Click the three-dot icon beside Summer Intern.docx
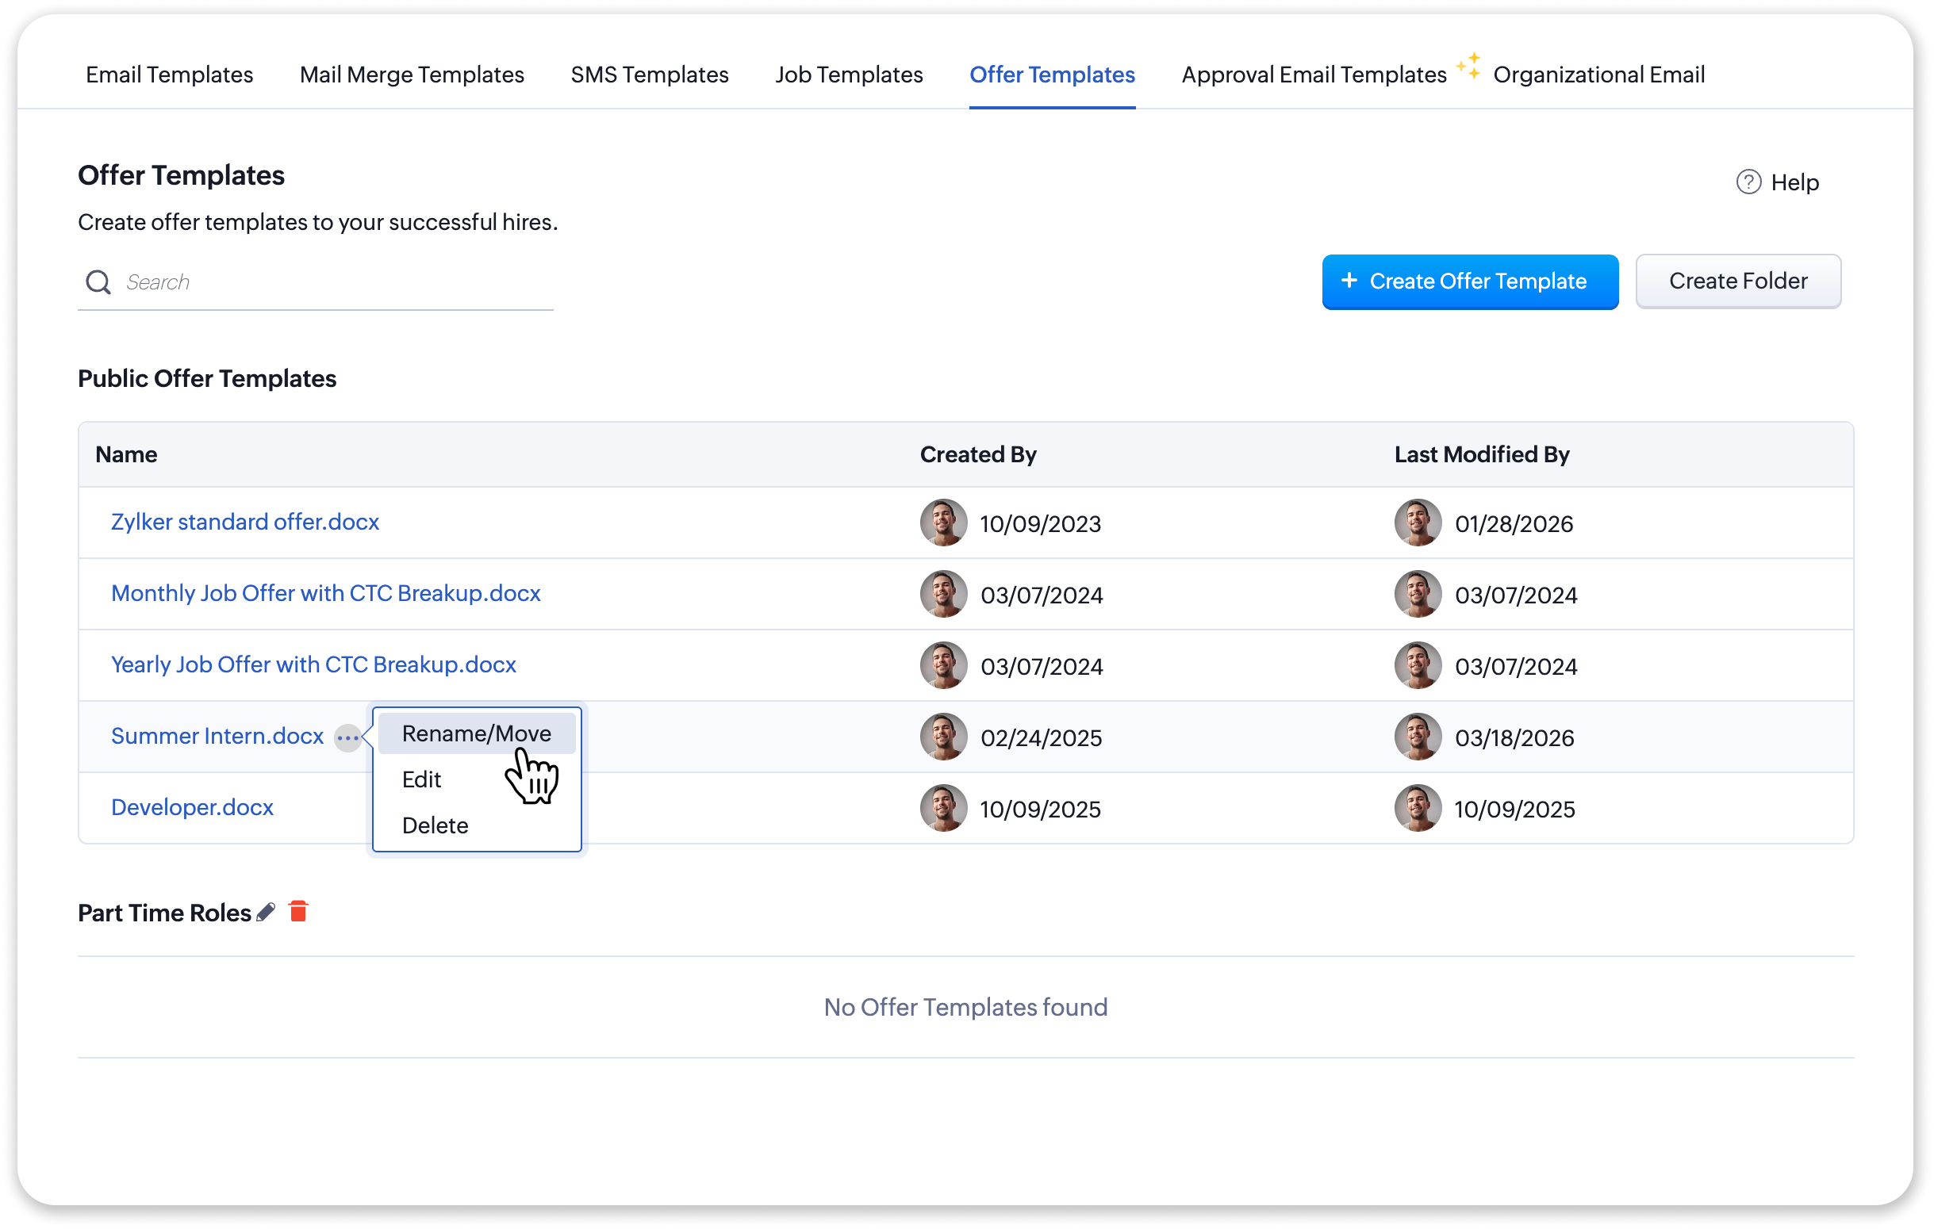The image size is (1934, 1229). point(347,737)
